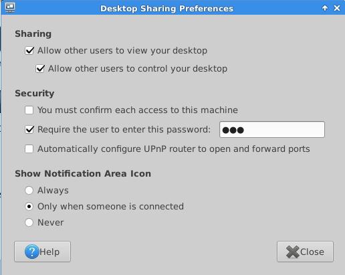This screenshot has height=275, width=345.
Task: Enable Automatically configure UPnP router checkbox
Action: click(x=29, y=149)
